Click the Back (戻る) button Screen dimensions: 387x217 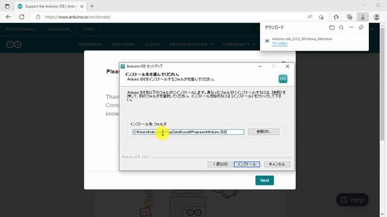pos(220,164)
